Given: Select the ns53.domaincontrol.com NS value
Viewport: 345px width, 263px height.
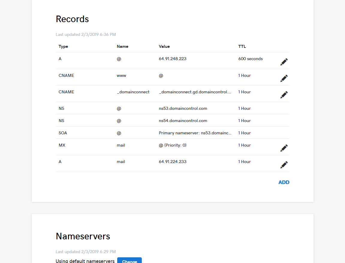Looking at the screenshot, I should pos(183,108).
